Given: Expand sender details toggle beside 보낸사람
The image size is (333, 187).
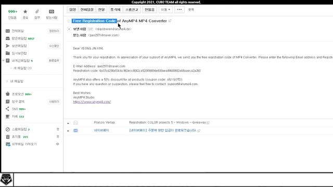Looking at the screenshot, I should pyautogui.click(x=69, y=29).
